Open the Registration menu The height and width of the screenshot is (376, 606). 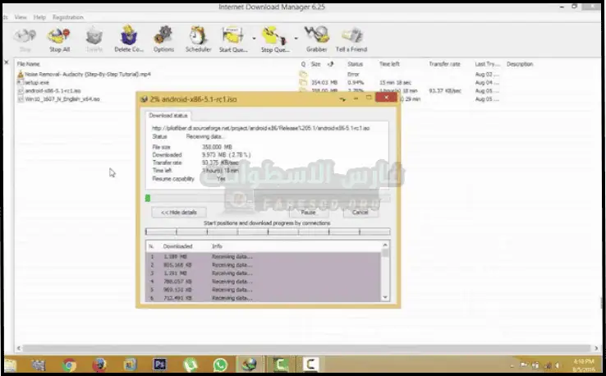click(67, 16)
